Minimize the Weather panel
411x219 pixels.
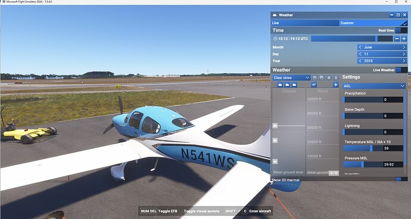tap(391, 15)
